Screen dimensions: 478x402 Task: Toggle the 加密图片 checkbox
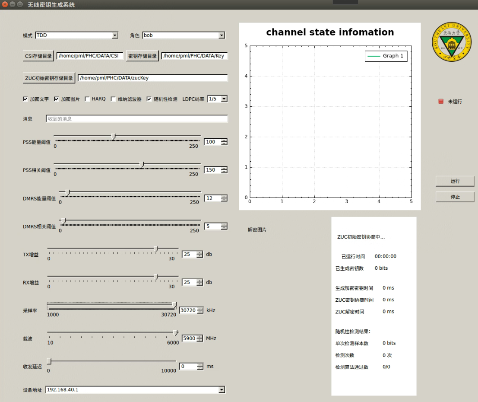[x=57, y=99]
